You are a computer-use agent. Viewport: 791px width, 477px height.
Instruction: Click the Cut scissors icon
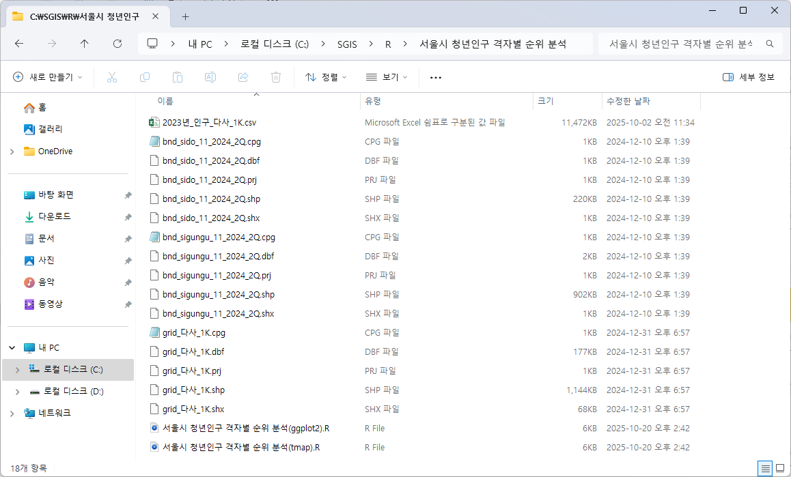click(112, 77)
